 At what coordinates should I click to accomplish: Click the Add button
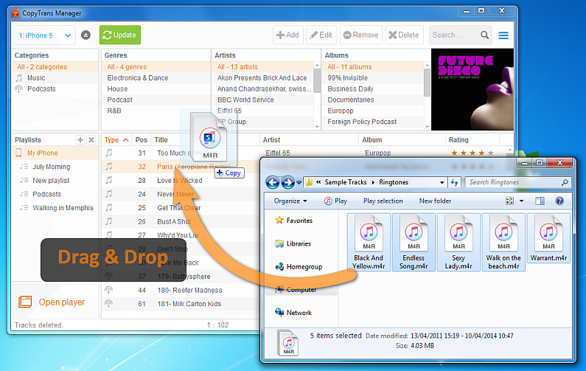[287, 35]
